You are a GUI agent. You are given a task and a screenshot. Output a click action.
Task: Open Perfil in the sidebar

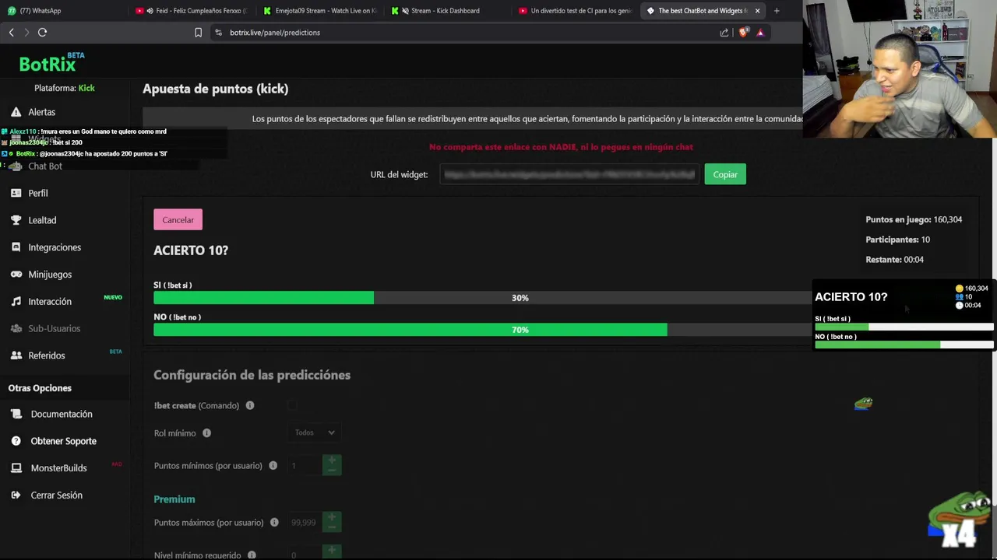[38, 193]
